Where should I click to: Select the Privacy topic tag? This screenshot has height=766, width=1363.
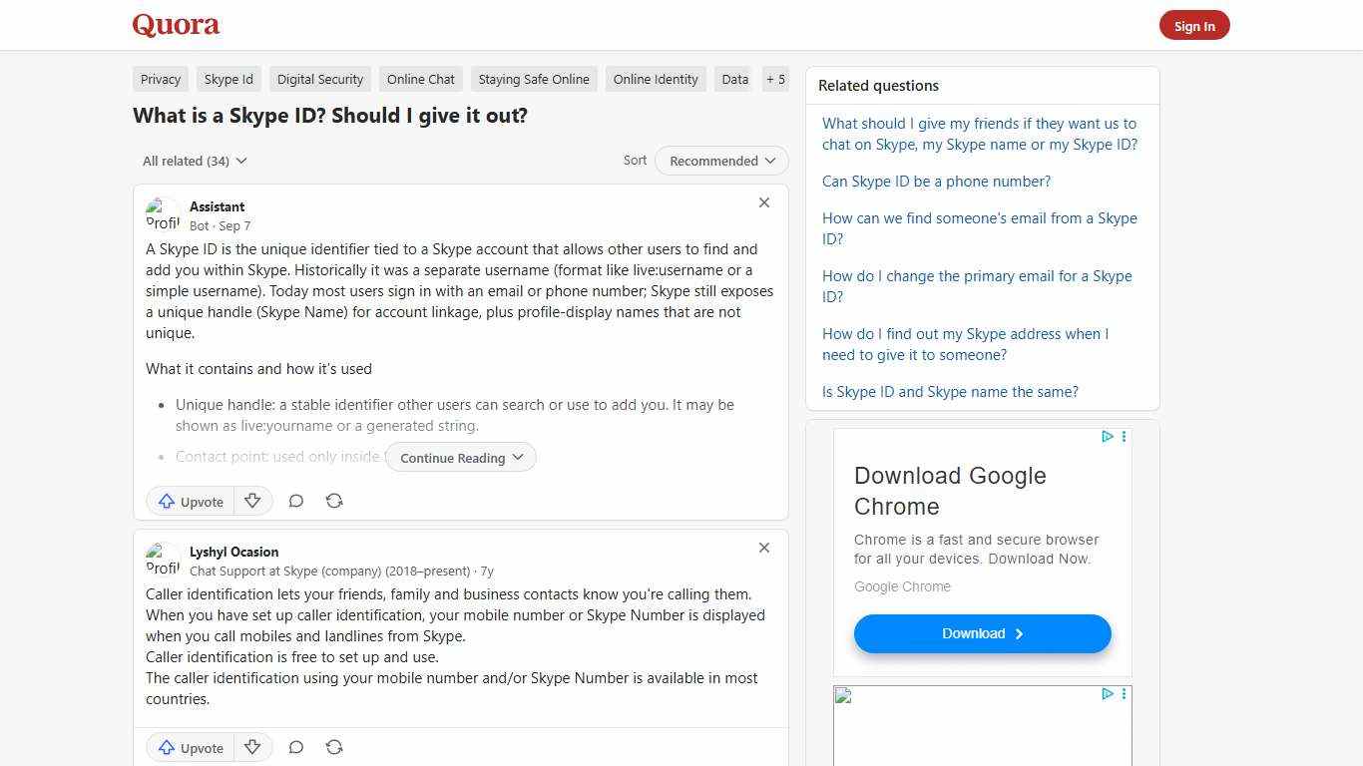(x=160, y=79)
